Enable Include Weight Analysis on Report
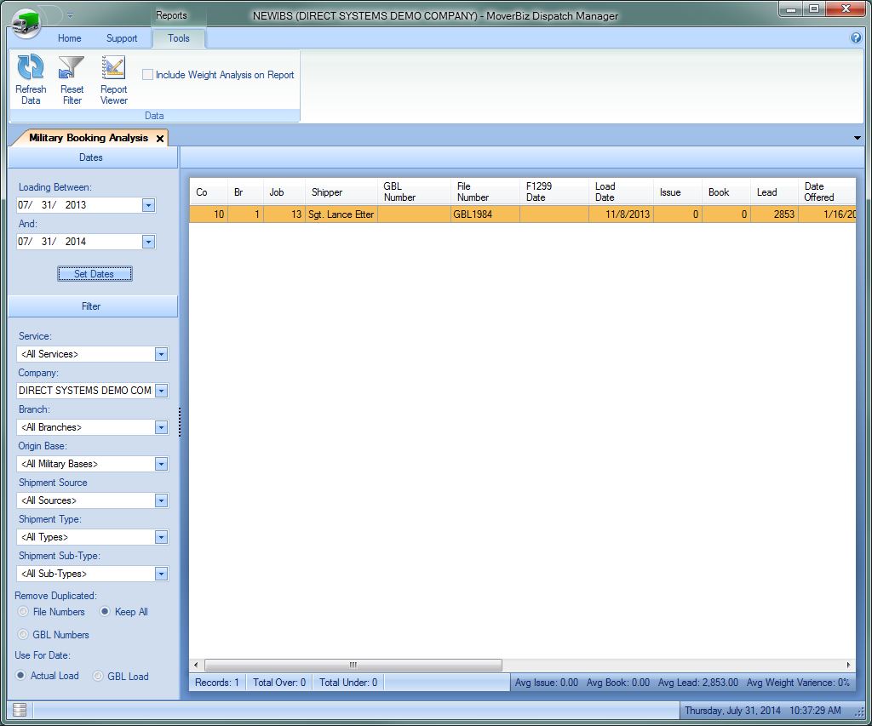This screenshot has width=872, height=726. tap(148, 75)
